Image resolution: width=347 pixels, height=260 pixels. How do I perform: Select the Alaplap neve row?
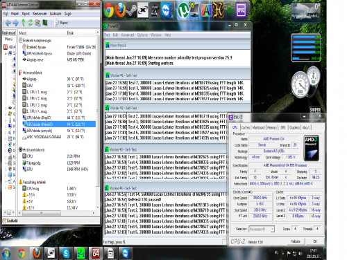point(59,59)
